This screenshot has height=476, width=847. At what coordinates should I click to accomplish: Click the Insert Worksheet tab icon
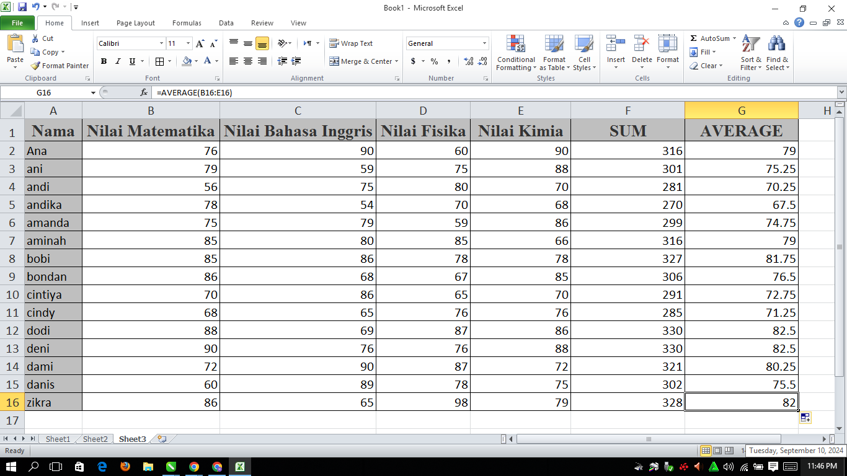coord(162,439)
